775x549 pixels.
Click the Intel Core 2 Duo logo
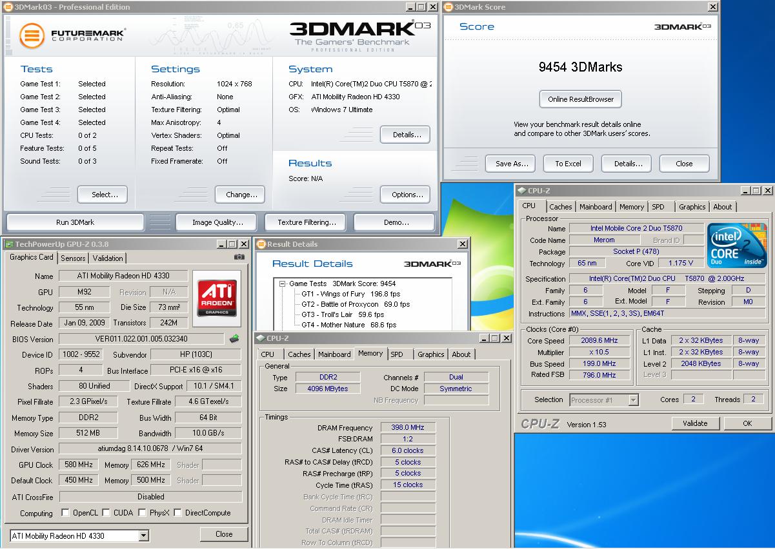(x=737, y=246)
